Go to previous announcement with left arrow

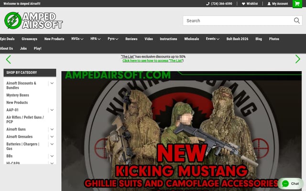pyautogui.click(x=9, y=59)
